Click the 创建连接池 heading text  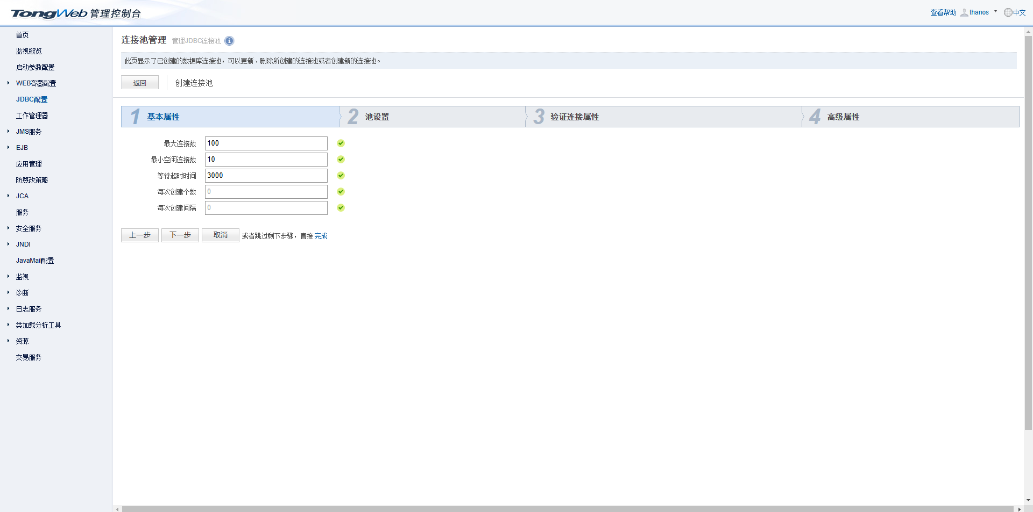(194, 83)
